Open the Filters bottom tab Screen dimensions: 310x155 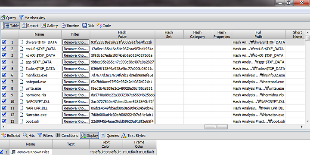point(45,136)
